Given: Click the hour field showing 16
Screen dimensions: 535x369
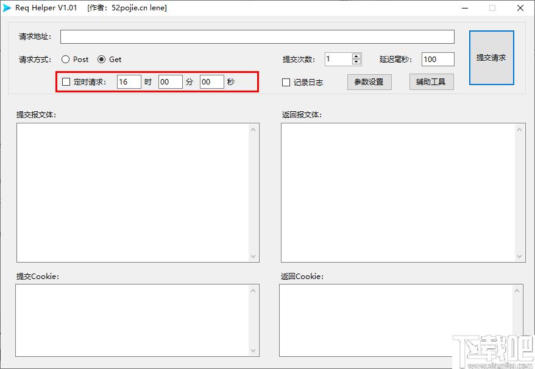Looking at the screenshot, I should coord(129,81).
